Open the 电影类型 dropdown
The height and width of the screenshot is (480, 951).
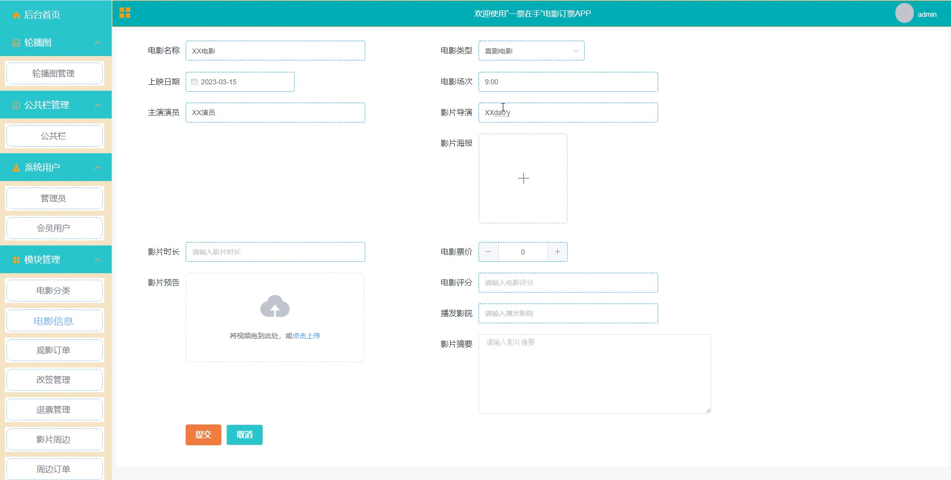coord(531,51)
